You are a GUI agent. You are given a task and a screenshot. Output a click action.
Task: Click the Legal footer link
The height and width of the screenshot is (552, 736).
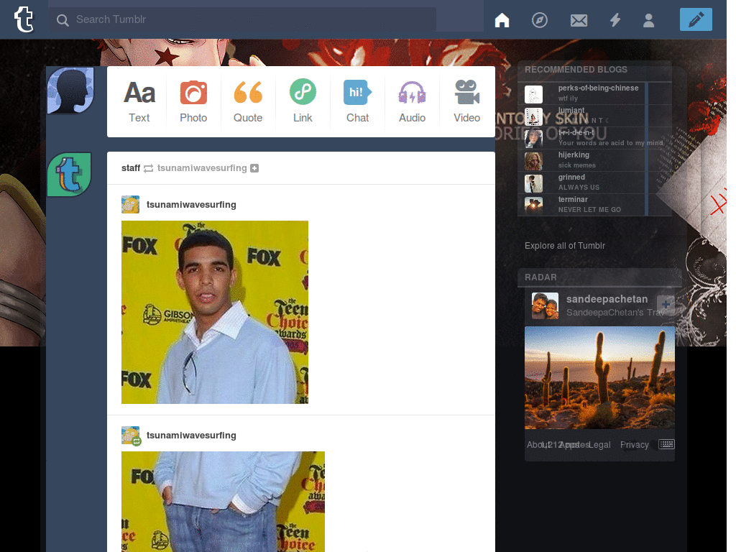(599, 445)
